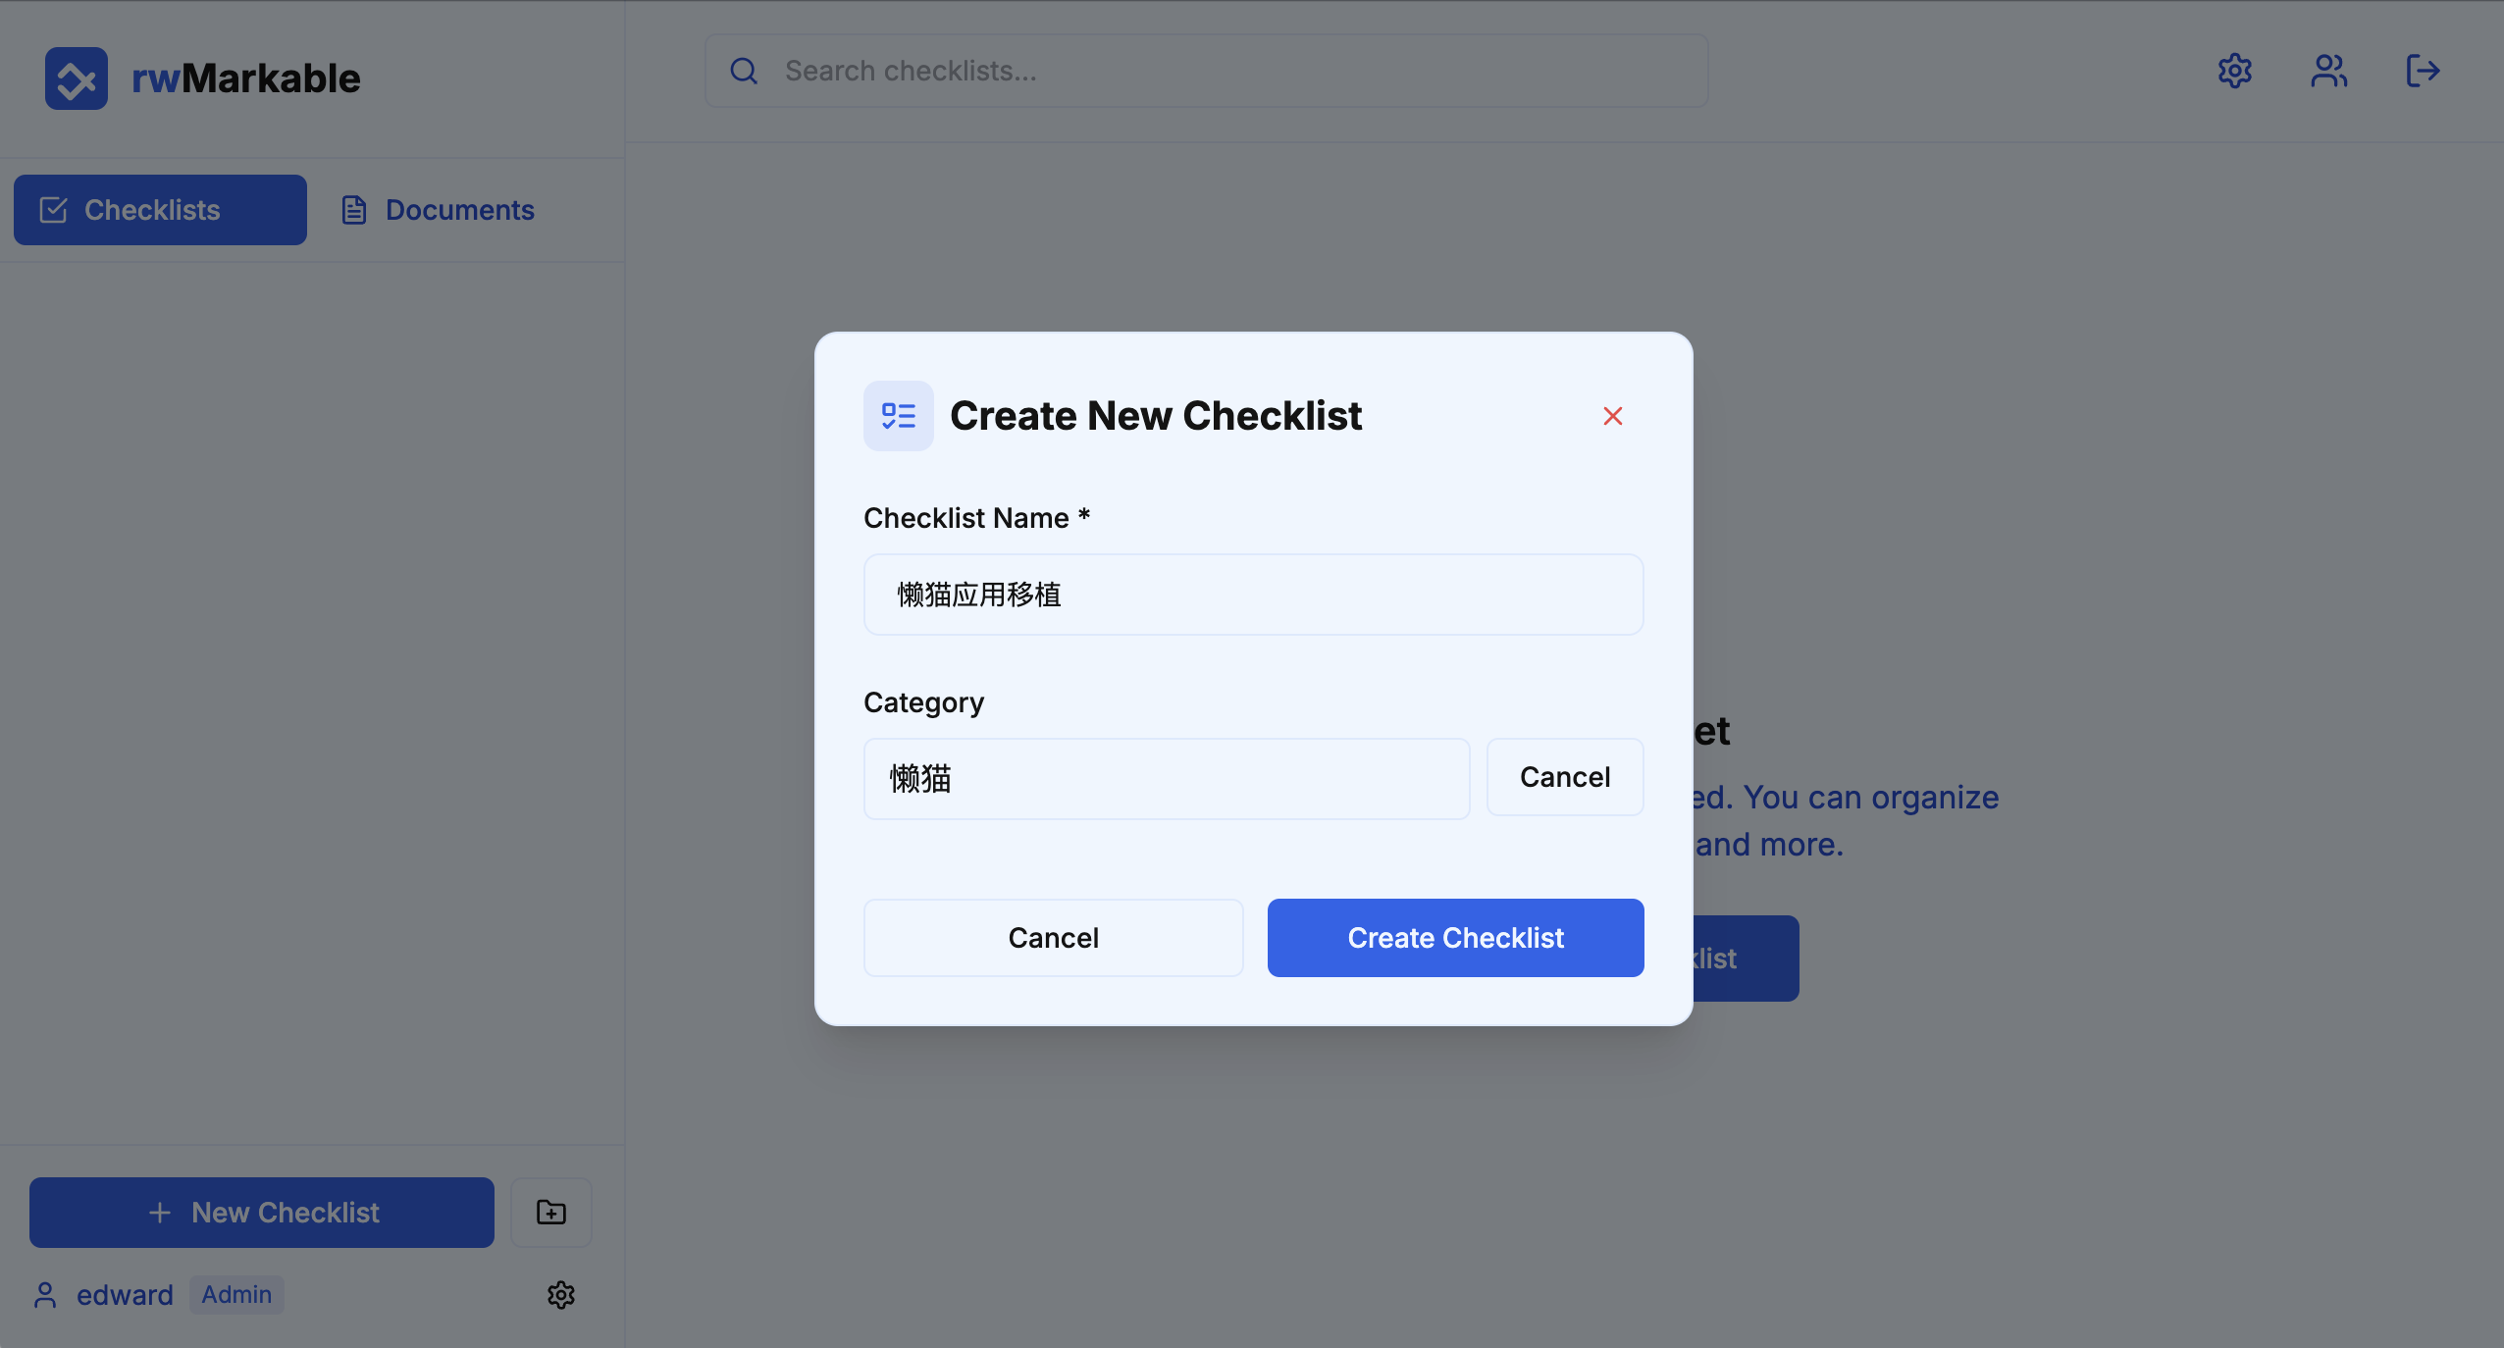
Task: Focus the Search checklists field
Action: tap(1207, 71)
